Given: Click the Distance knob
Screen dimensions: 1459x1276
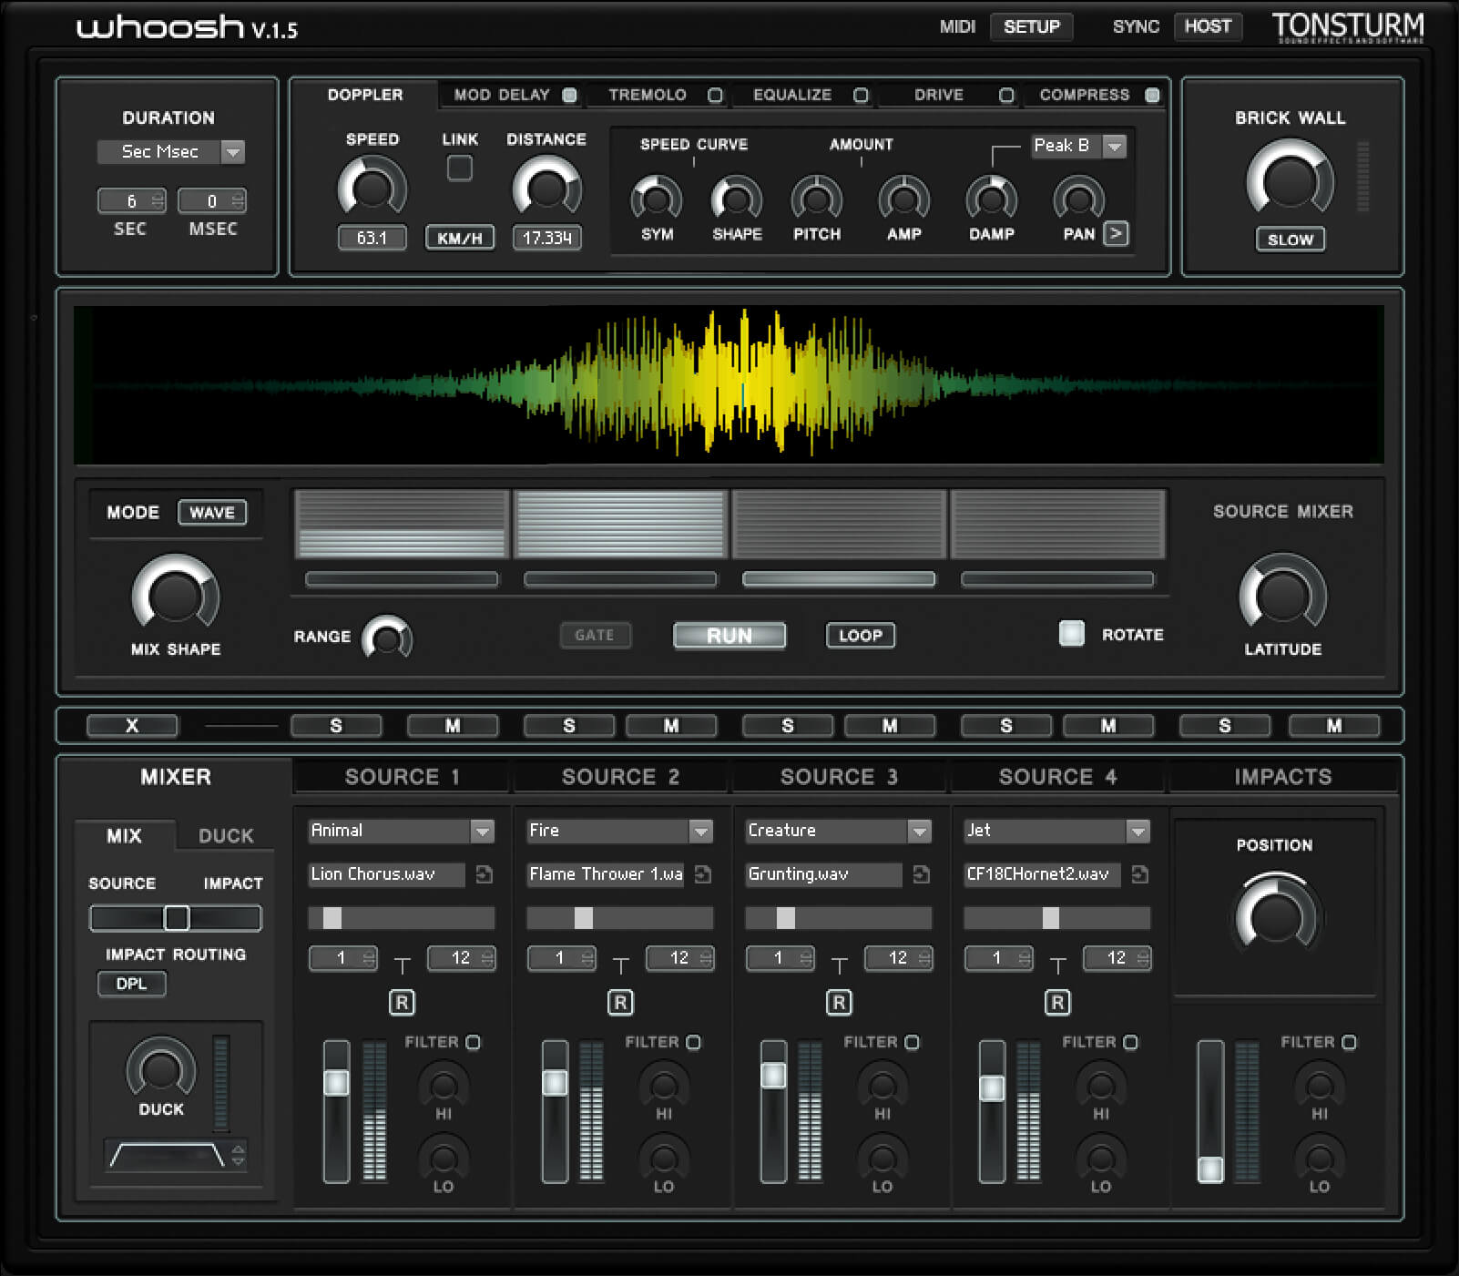Looking at the screenshot, I should coord(546,188).
